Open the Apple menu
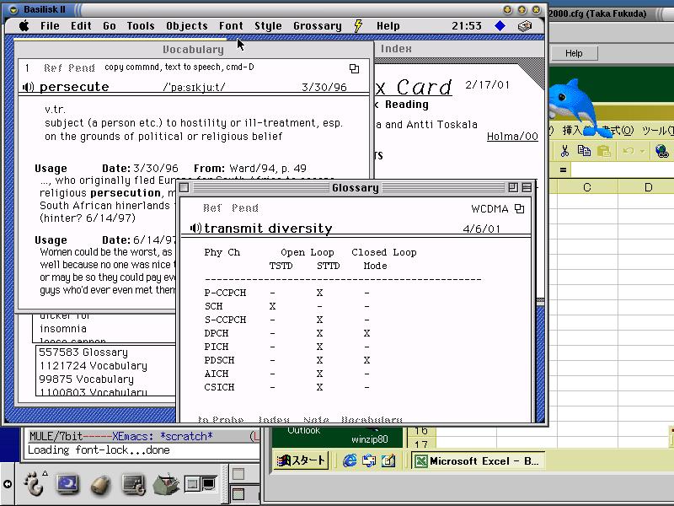 pyautogui.click(x=24, y=26)
